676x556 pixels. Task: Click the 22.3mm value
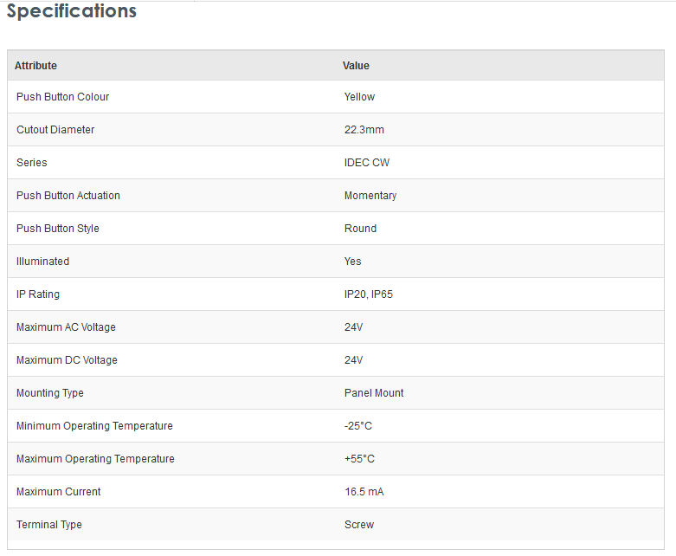(x=364, y=129)
